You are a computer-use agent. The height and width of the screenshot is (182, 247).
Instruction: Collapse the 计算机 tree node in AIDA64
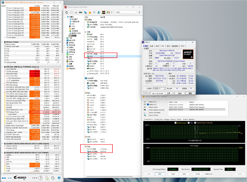(65, 16)
